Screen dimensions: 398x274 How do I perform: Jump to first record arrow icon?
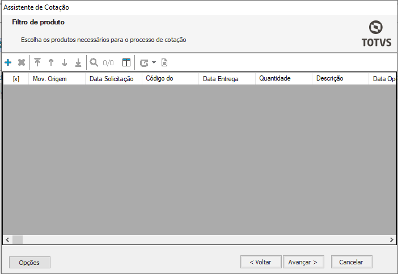(37, 62)
